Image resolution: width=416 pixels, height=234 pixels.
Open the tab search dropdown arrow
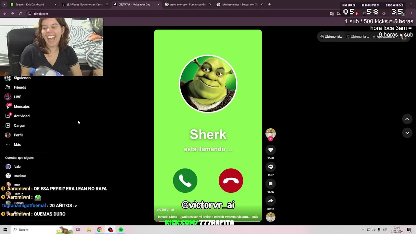pyautogui.click(x=4, y=5)
